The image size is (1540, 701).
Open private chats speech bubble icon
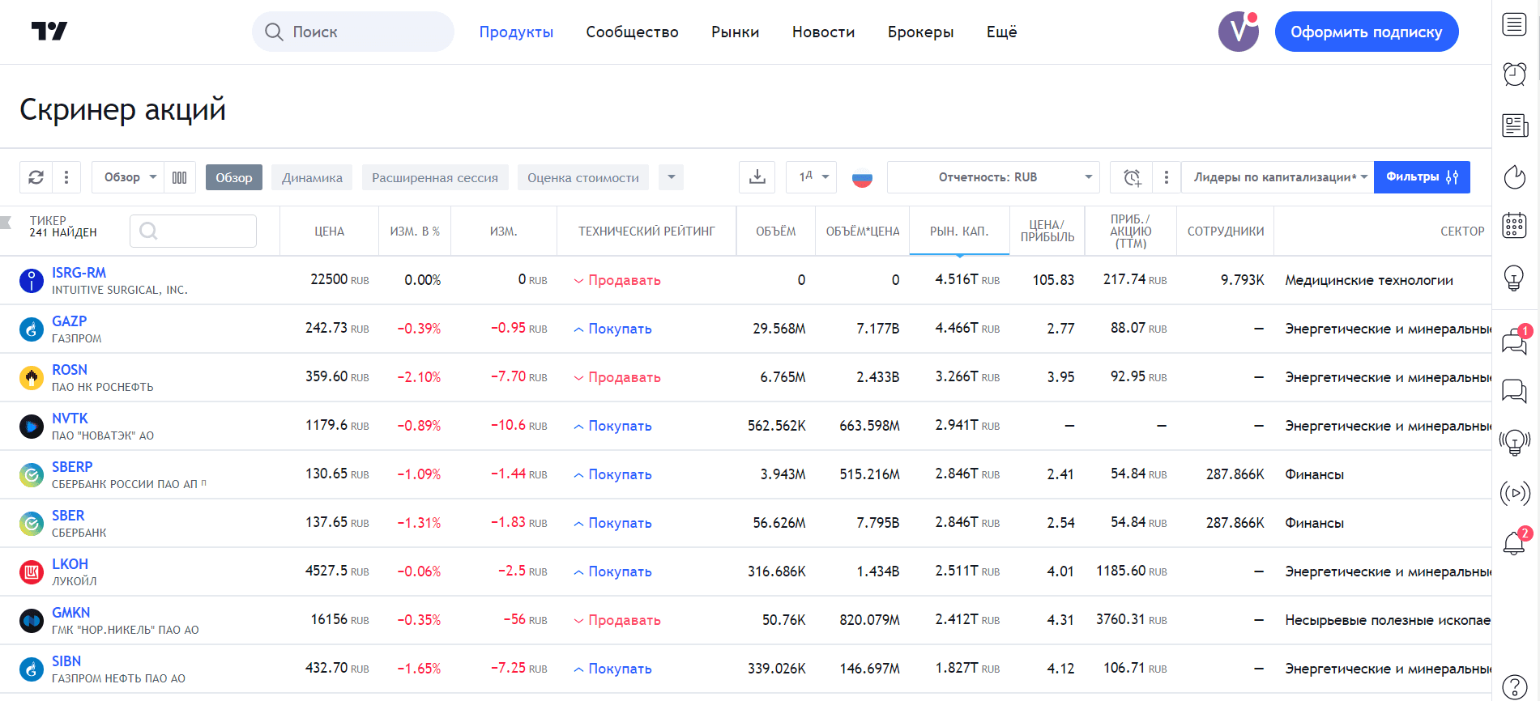point(1514,391)
